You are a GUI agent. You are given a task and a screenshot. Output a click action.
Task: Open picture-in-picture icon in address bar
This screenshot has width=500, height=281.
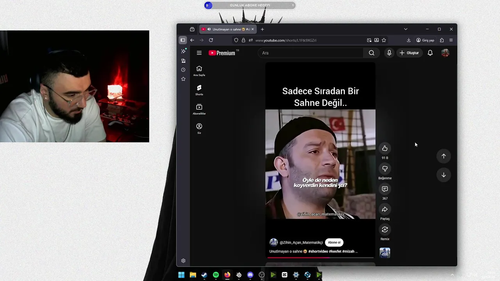coord(369,40)
